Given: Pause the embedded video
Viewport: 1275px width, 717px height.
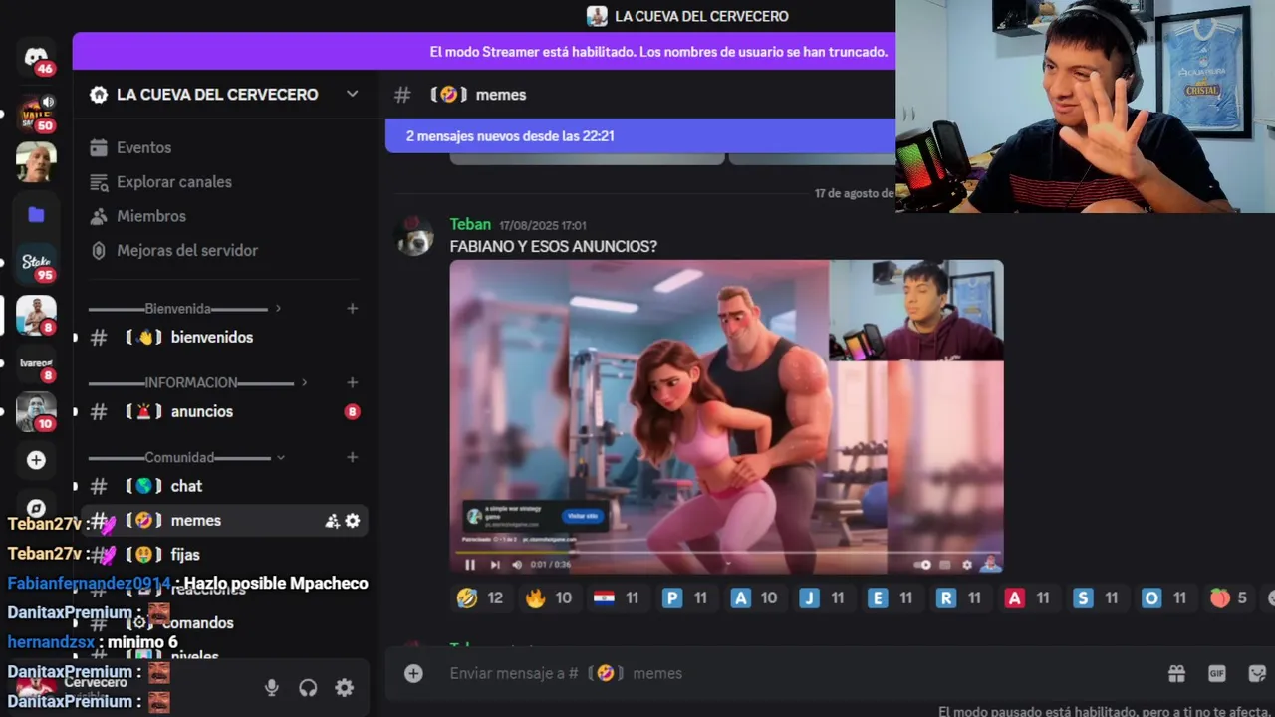Looking at the screenshot, I should [470, 565].
